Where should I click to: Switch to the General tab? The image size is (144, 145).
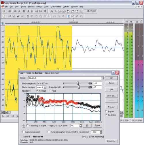[26, 137]
